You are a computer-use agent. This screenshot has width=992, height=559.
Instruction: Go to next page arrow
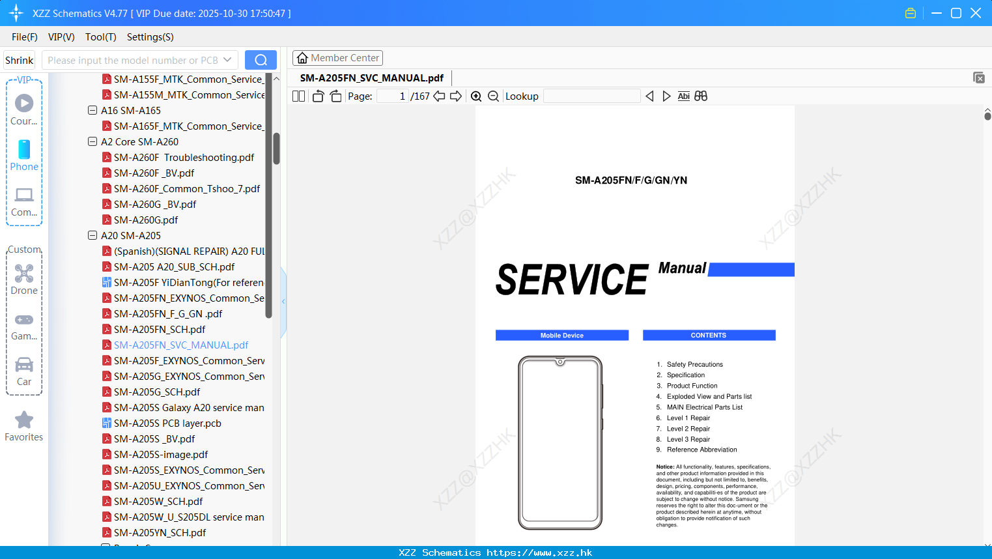[456, 96]
